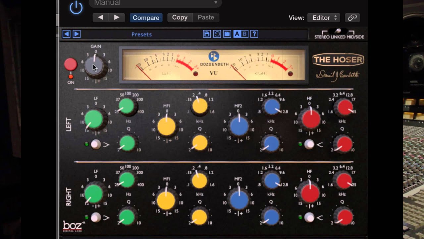This screenshot has height=239, width=424.
Task: Click the chain link icon beside View
Action: pyautogui.click(x=352, y=18)
